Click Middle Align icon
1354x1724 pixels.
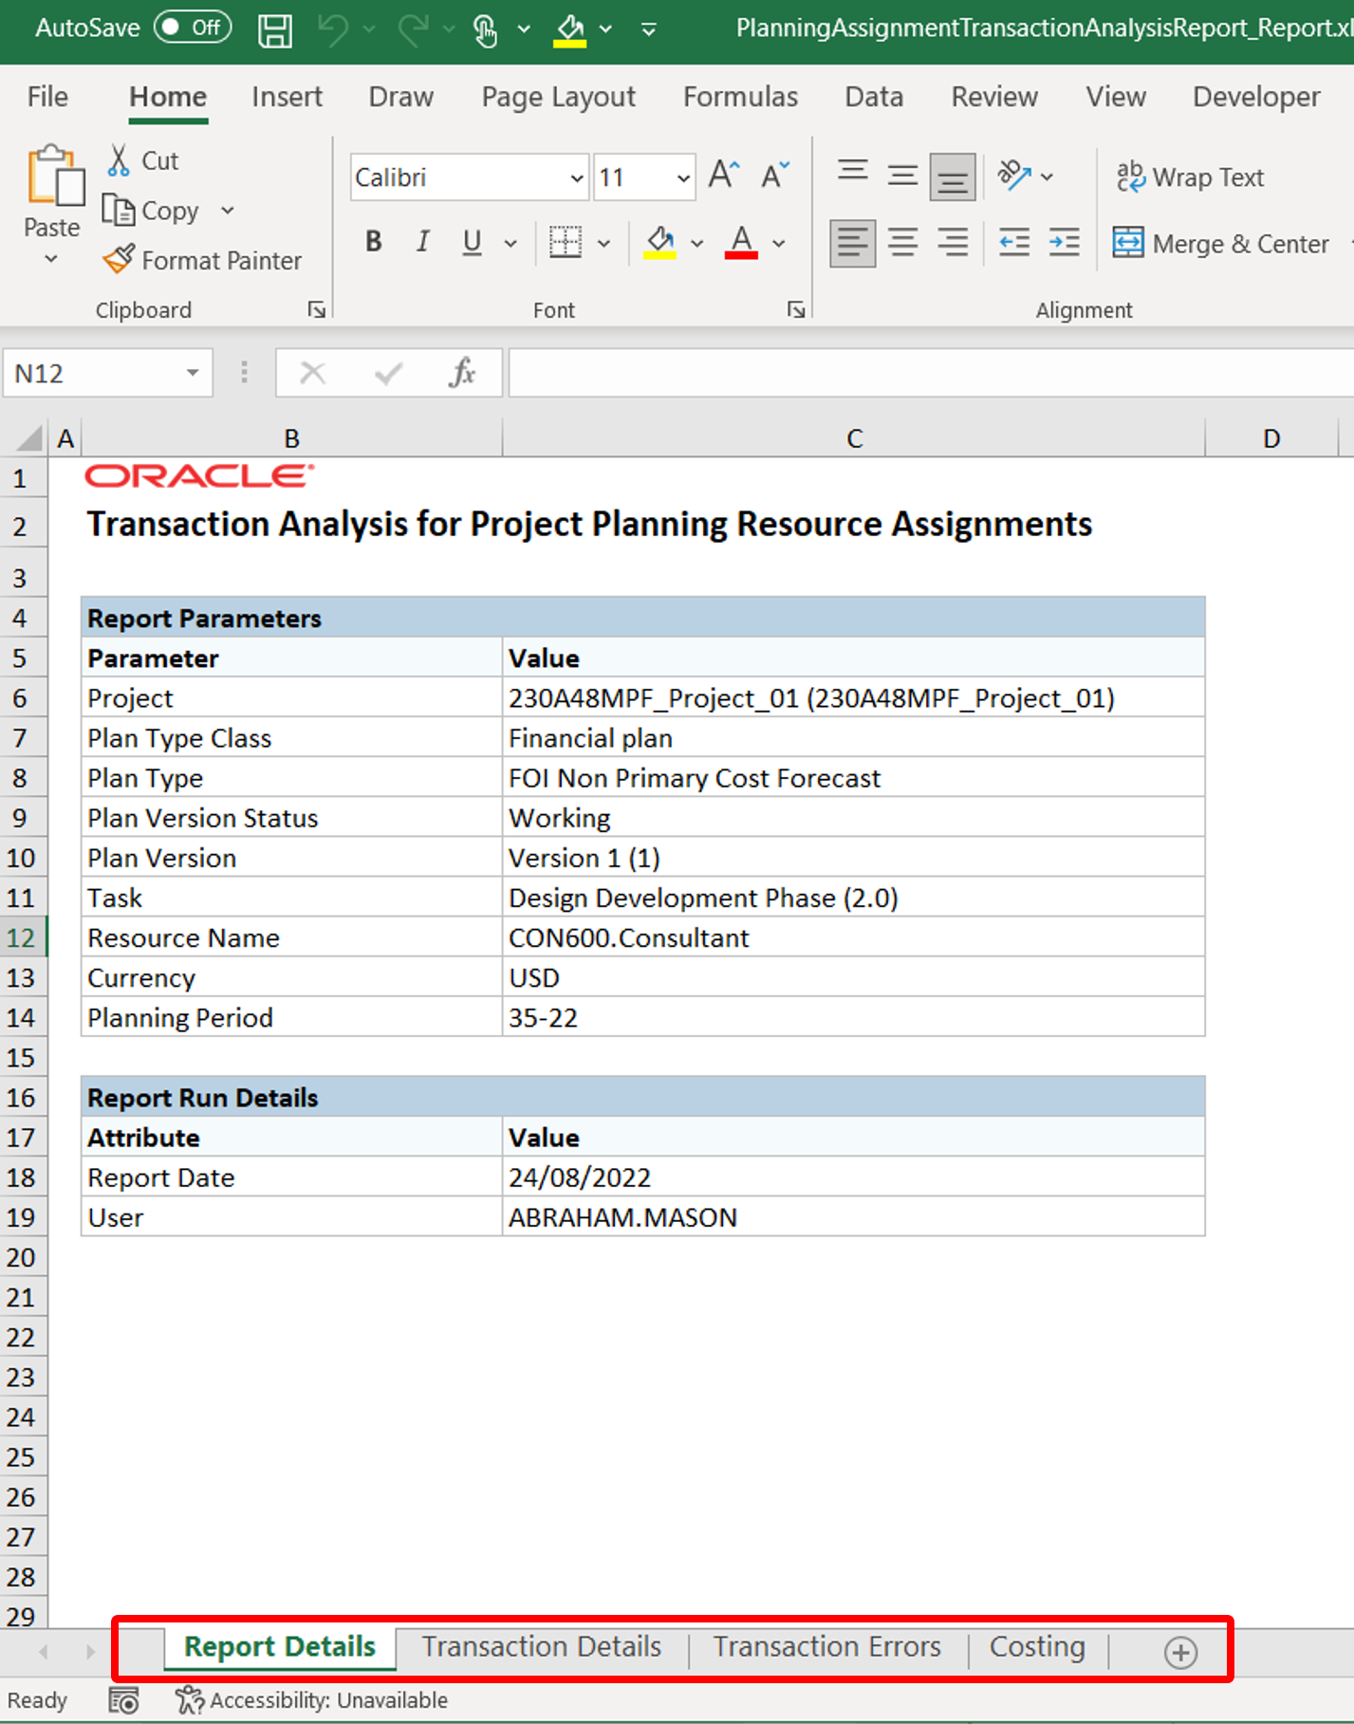[902, 176]
